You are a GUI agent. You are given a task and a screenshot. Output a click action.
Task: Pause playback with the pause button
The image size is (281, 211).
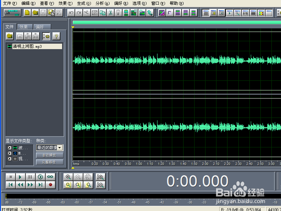[30, 177]
